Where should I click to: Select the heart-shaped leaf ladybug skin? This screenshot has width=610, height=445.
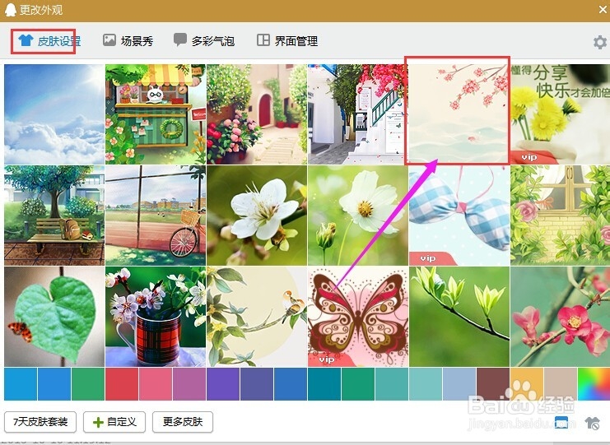point(54,317)
